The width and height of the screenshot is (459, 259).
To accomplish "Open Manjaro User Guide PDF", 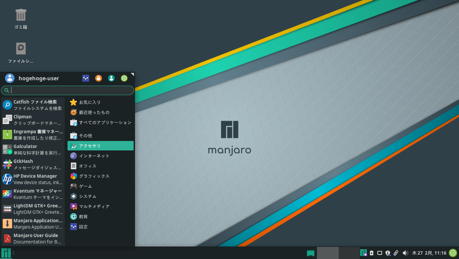I will click(33, 238).
